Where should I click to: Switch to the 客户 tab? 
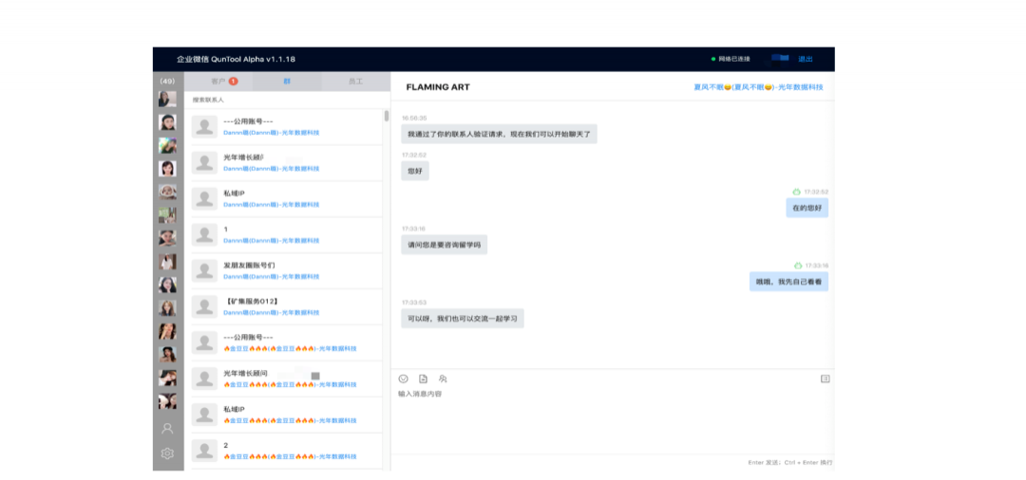(219, 82)
